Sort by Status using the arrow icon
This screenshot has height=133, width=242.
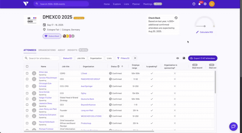tap(122, 66)
